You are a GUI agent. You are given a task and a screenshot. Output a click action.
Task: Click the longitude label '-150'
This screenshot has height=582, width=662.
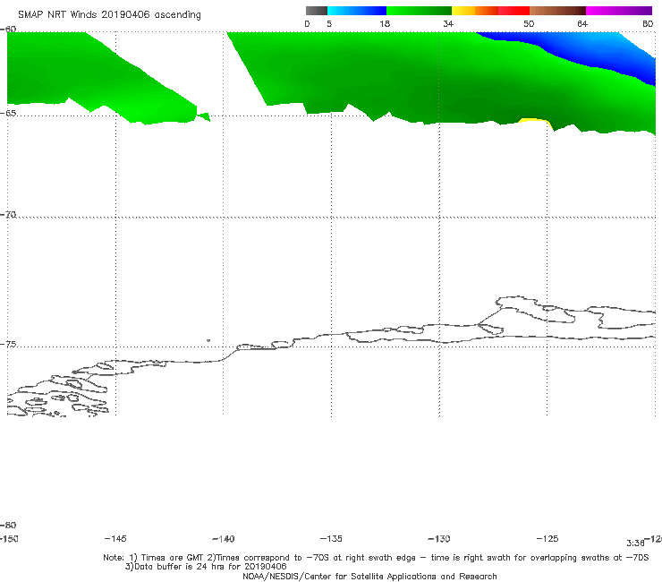coord(8,539)
